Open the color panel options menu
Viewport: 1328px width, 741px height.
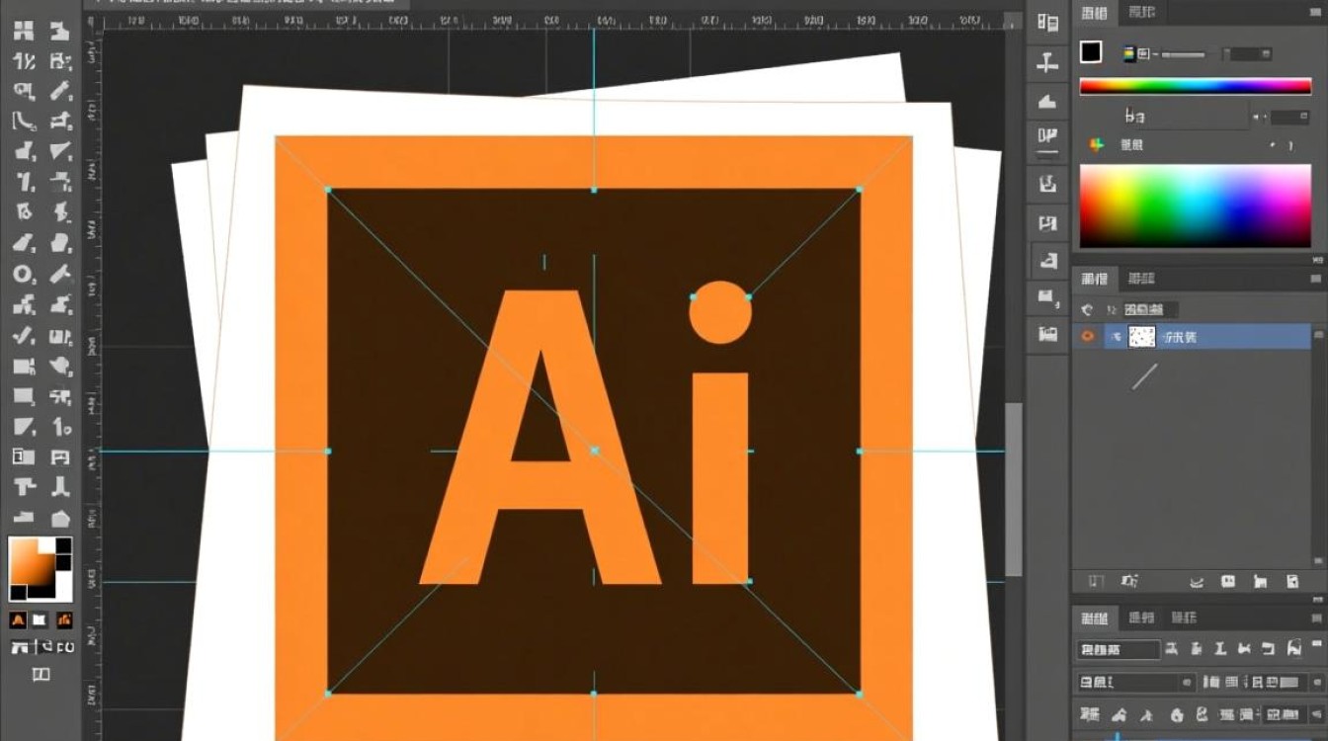pyautogui.click(x=1317, y=13)
